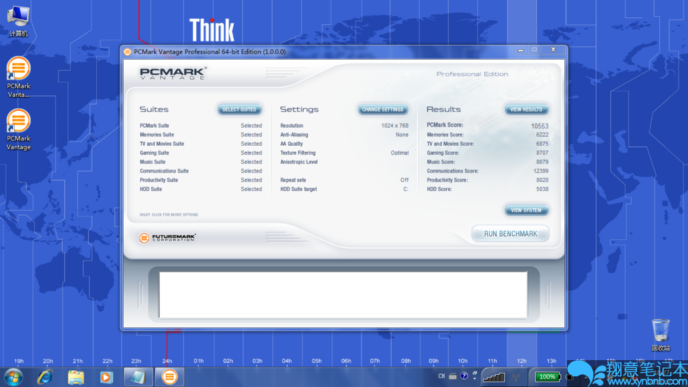The width and height of the screenshot is (688, 387).
Task: Click the Music Score value '8079'
Action: coord(542,162)
